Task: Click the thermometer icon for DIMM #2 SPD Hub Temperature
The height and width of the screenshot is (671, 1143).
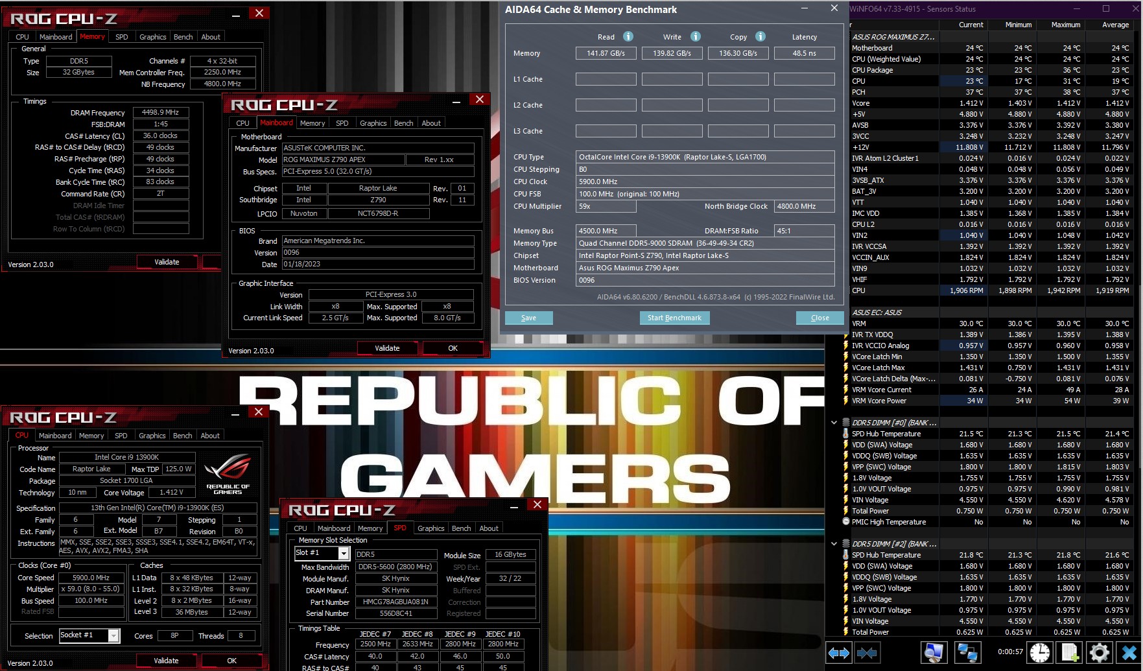Action: click(845, 555)
